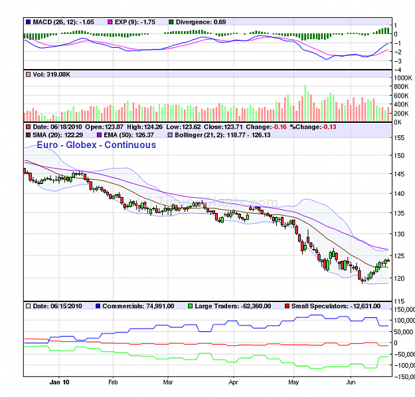This screenshot has height=397, width=415.
Task: Click the white Date 06/15/2010 legend swatch
Action: click(x=29, y=306)
